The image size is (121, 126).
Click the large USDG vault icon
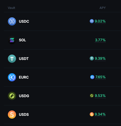(12, 96)
